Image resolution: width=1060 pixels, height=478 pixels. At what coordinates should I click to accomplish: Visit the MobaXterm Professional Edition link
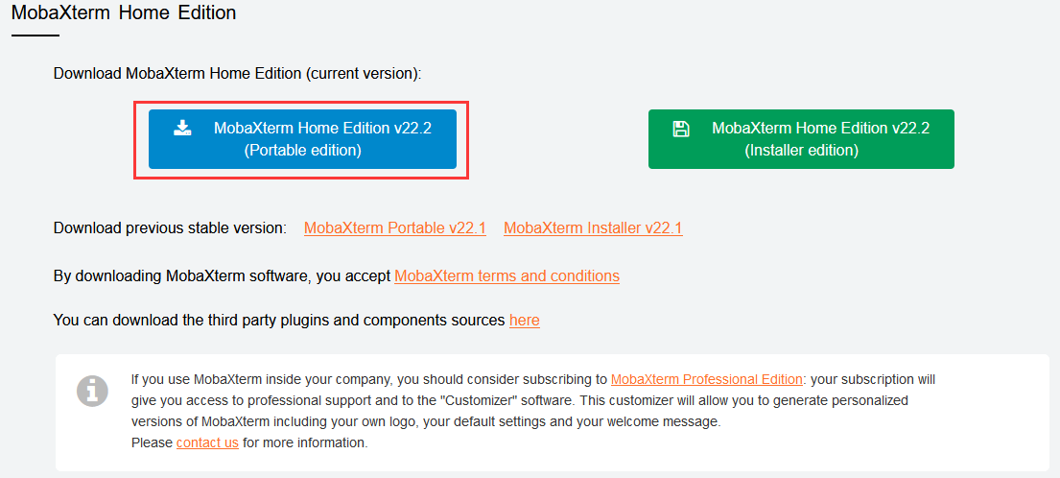point(707,379)
